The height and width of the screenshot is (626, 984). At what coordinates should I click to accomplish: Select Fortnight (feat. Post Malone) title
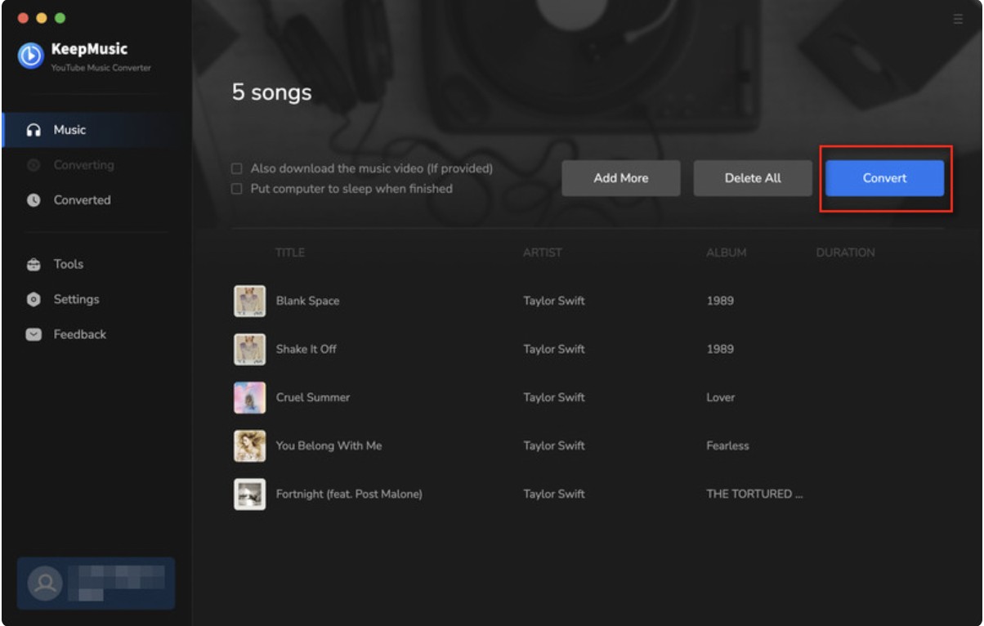tap(349, 494)
